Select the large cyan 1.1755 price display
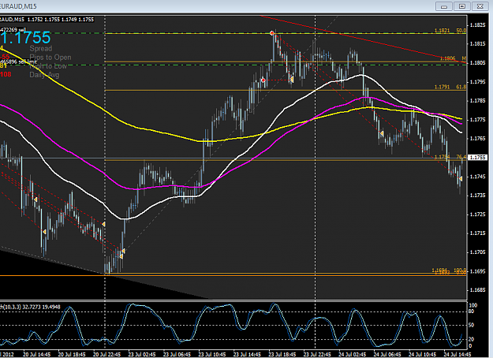This screenshot has height=358, width=493. 26,38
